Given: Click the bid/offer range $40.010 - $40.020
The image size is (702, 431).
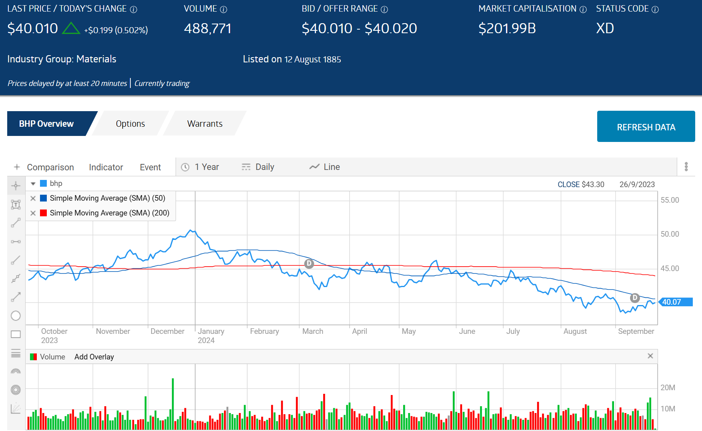Looking at the screenshot, I should pyautogui.click(x=359, y=28).
